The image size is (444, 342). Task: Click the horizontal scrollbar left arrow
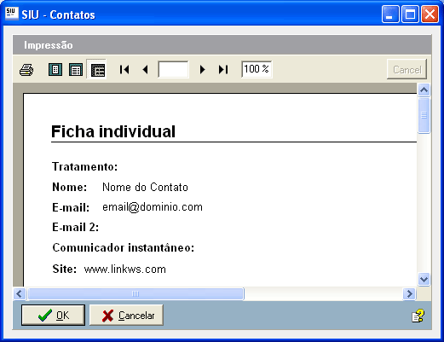point(20,293)
